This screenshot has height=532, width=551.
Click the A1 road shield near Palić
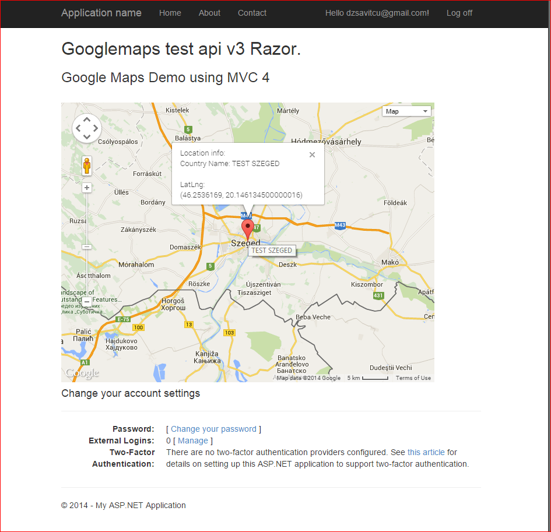[x=85, y=362]
